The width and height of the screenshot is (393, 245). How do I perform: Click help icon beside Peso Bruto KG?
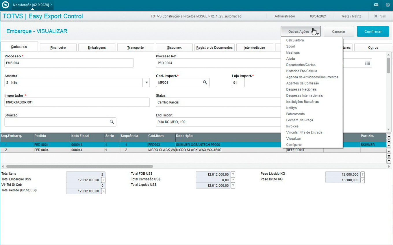(x=362, y=180)
